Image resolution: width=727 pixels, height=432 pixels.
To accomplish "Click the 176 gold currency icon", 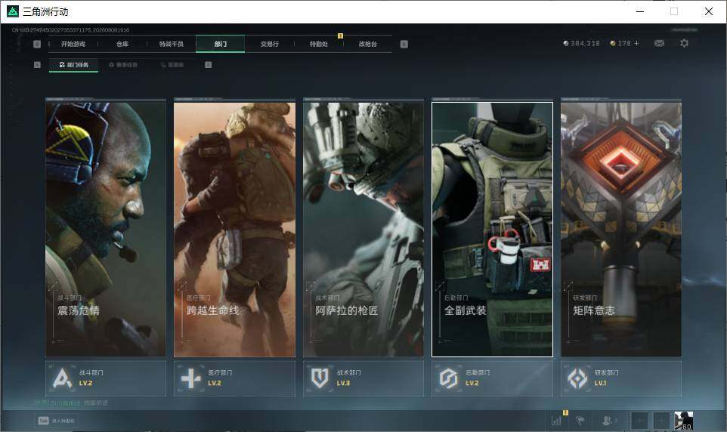I will (612, 43).
